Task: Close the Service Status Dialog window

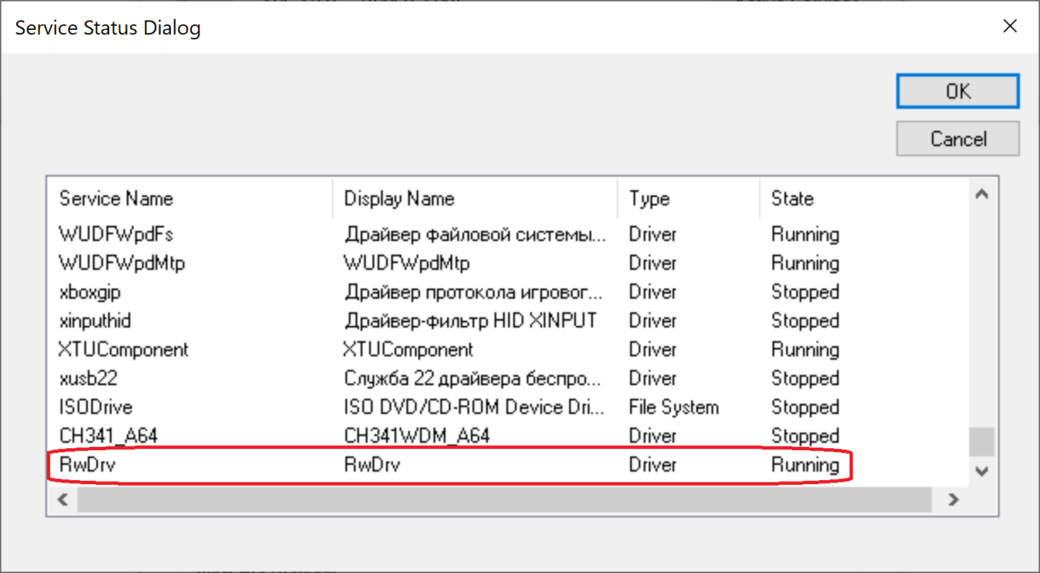Action: coord(1009,26)
